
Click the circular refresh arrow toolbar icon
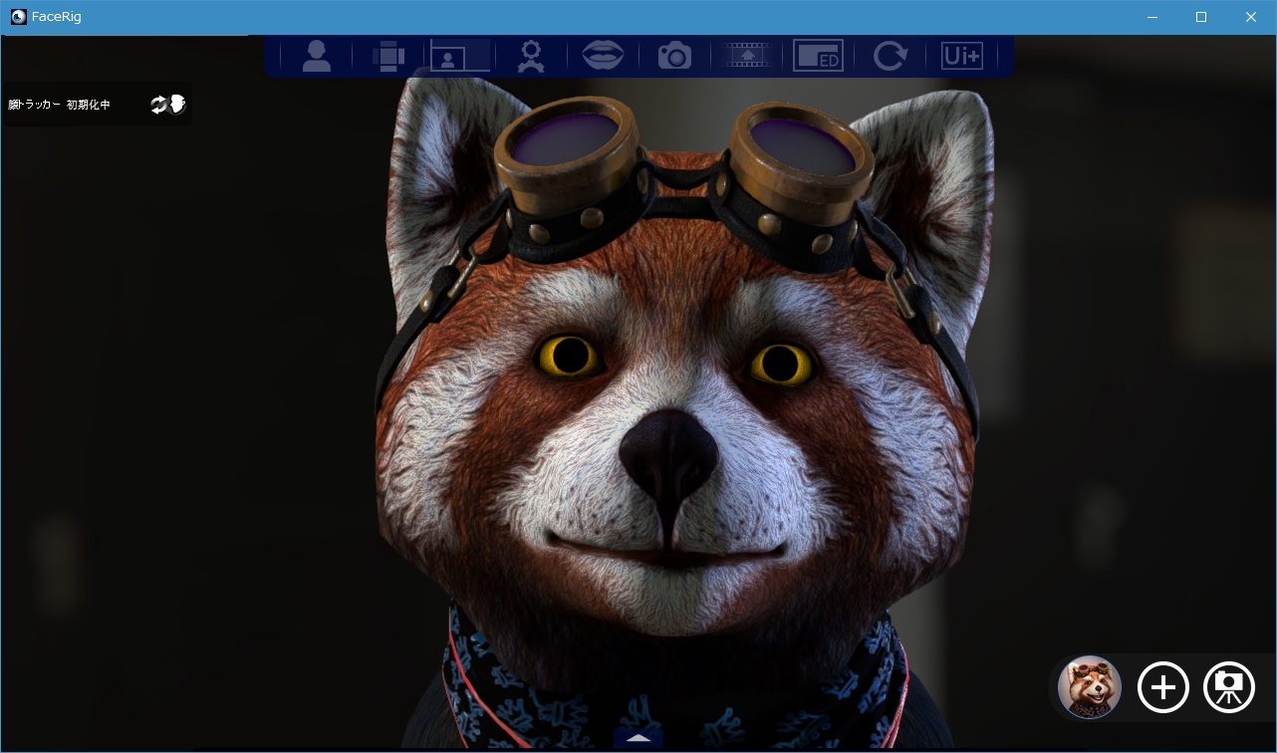(x=890, y=56)
